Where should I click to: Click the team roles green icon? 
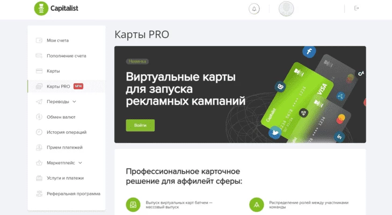pyautogui.click(x=257, y=205)
